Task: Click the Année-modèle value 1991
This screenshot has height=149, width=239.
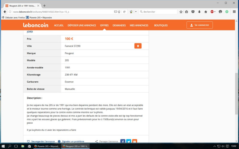Action: pyautogui.click(x=68, y=68)
